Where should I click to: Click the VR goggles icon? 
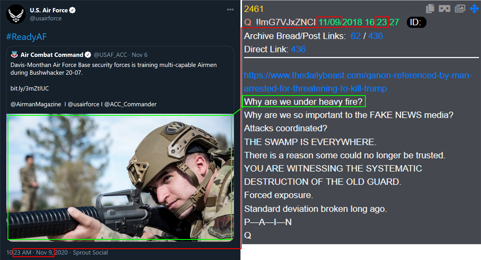pyautogui.click(x=445, y=9)
